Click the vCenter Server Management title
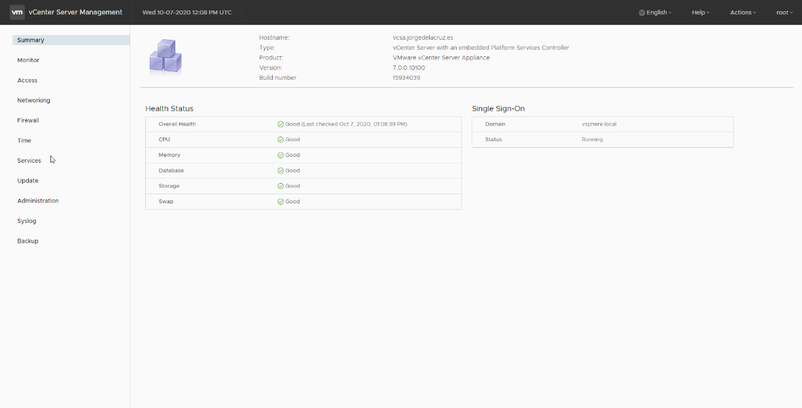802x408 pixels. tap(75, 12)
